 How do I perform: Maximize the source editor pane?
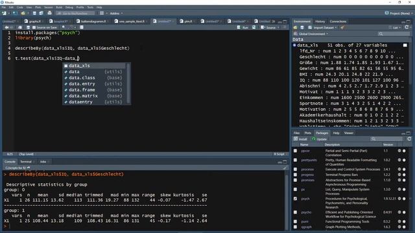[285, 21]
